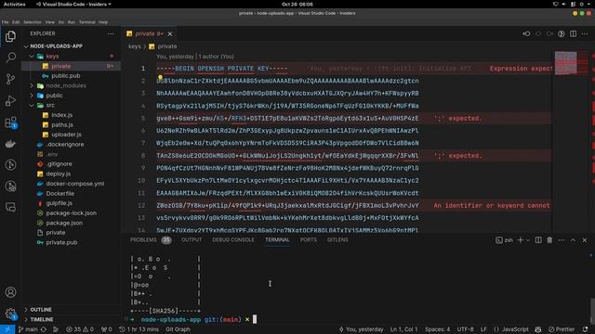Screen dimensions: 595x334
Task: Open the Docker view in activity bar
Action: (10, 144)
